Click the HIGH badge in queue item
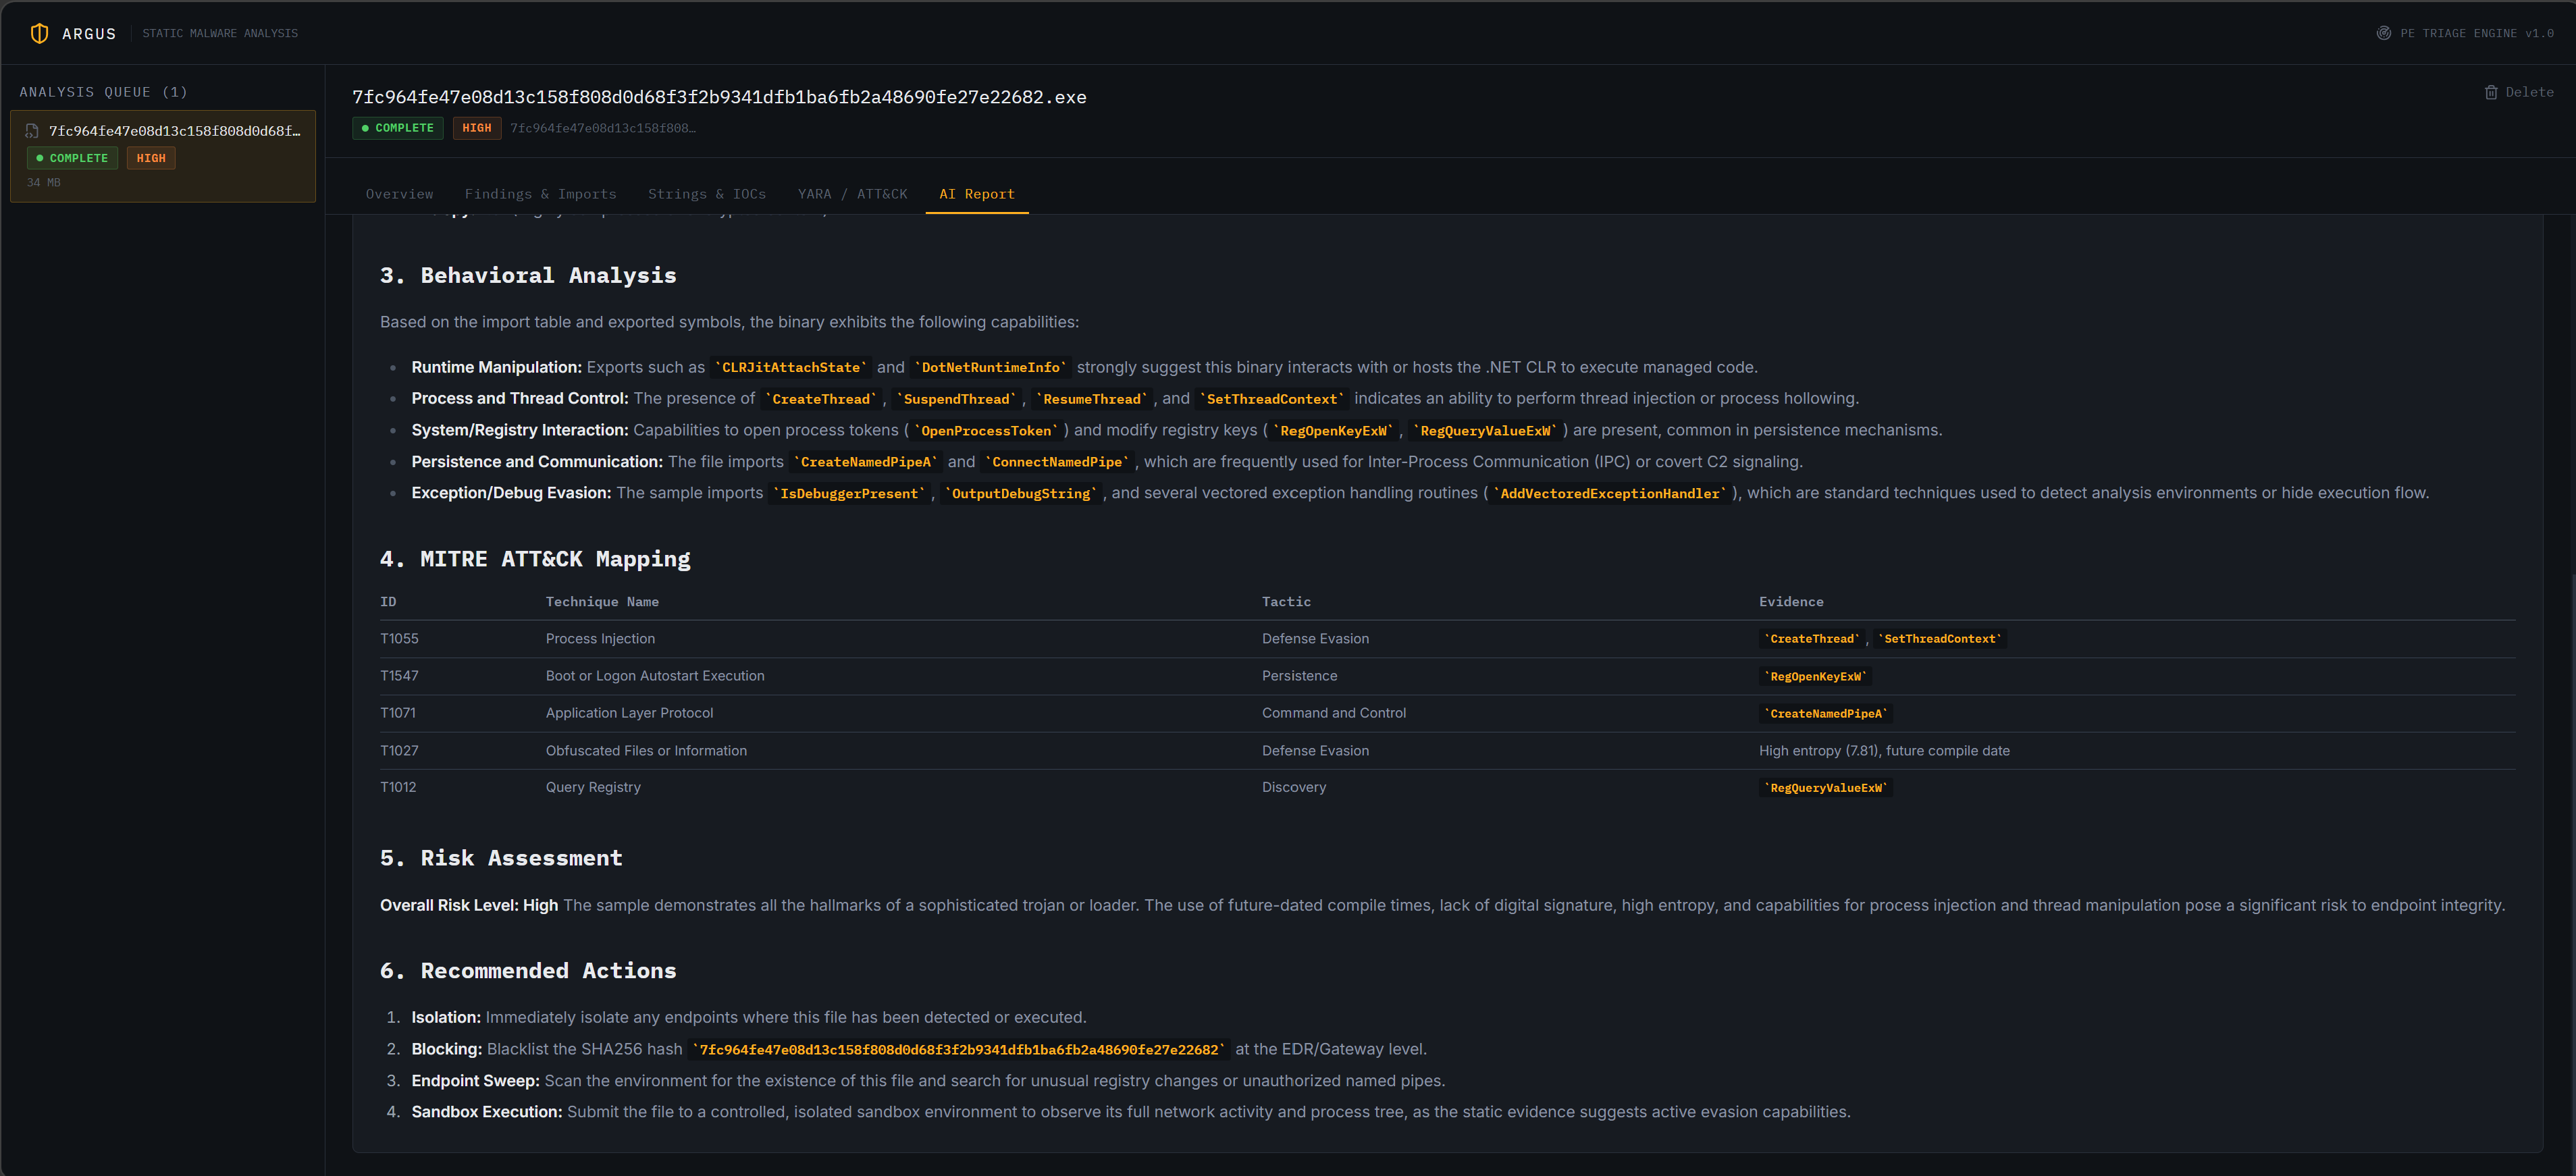Viewport: 2576px width, 1176px height. pos(151,158)
